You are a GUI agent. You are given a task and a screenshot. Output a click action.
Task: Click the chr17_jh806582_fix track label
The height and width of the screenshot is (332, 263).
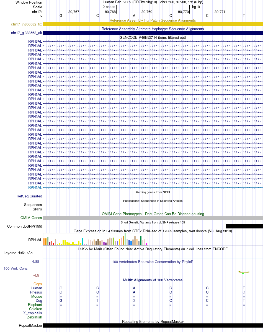click(27, 24)
